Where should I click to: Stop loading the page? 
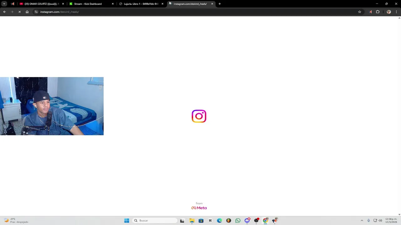[19, 12]
